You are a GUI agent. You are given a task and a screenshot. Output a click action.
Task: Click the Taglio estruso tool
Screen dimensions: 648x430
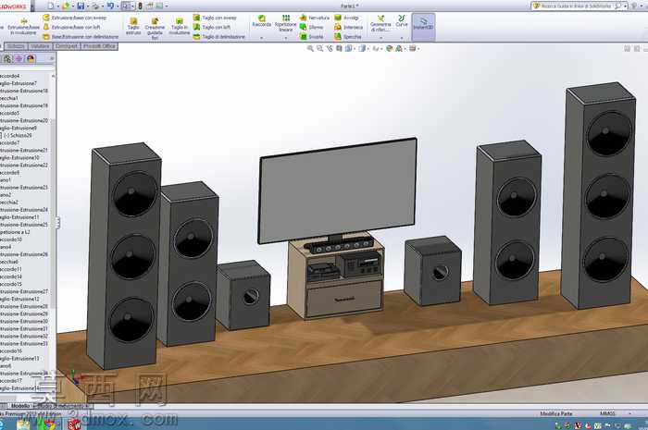click(x=133, y=26)
